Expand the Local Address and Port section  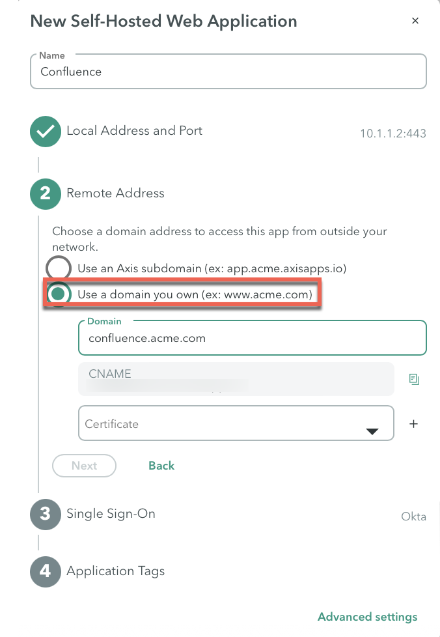pyautogui.click(x=134, y=131)
